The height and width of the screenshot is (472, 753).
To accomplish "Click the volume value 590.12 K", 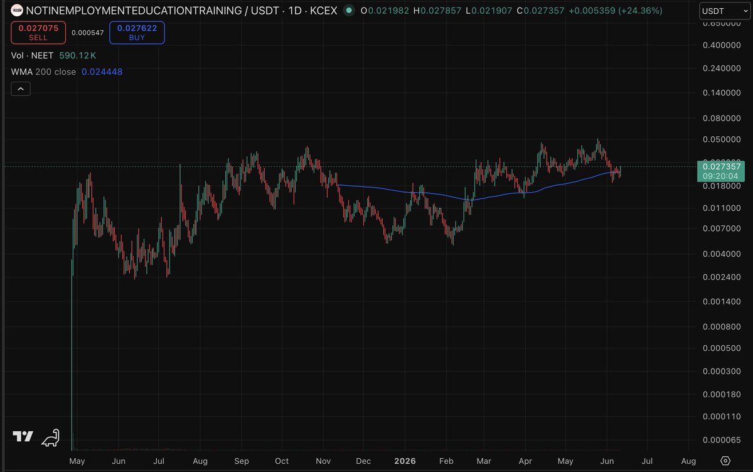I will (x=78, y=56).
